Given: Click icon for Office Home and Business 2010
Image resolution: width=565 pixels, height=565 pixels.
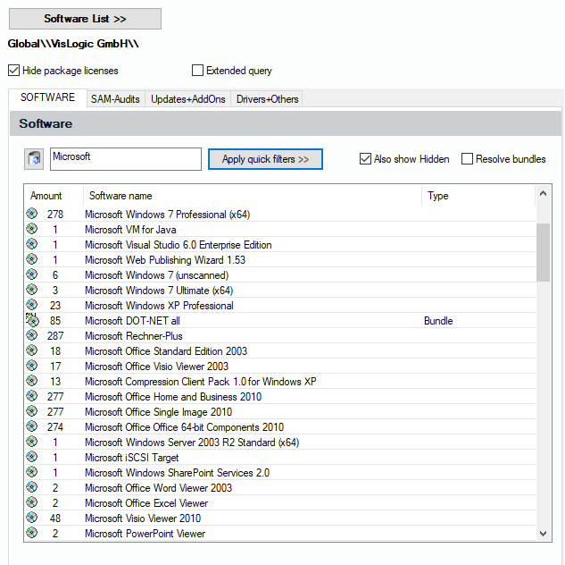Looking at the screenshot, I should pyautogui.click(x=32, y=396).
